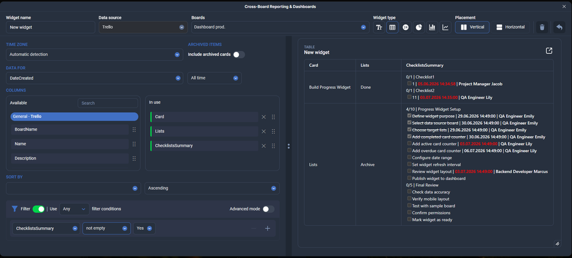Select the table widget type icon
This screenshot has width=572, height=258.
(392, 27)
